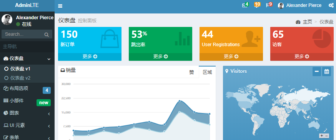
Task: Click the arrow icon in 新订单 更多 footer
Action: pos(95,57)
